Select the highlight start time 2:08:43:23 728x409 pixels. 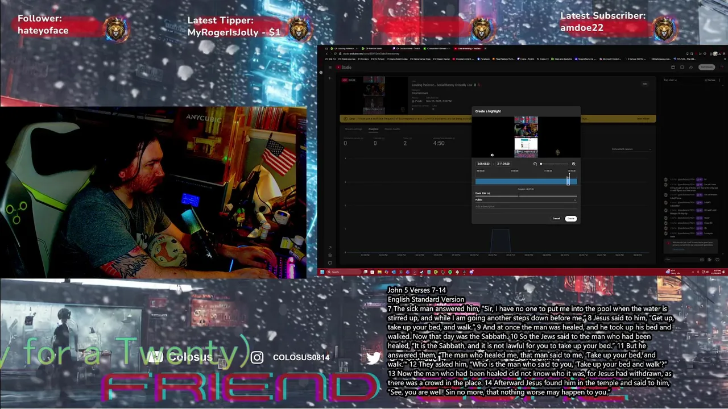tap(483, 164)
